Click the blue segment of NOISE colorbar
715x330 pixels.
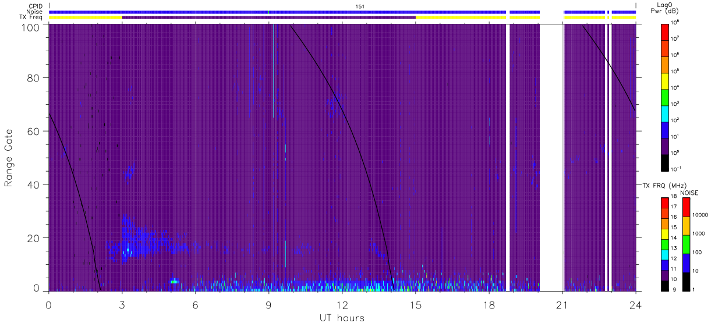(x=686, y=262)
